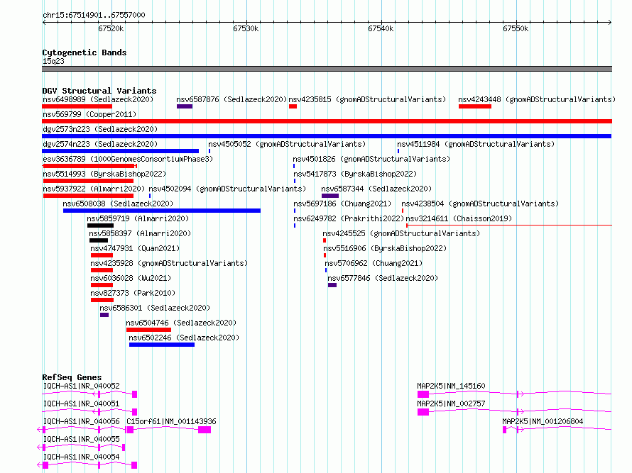Click the red bar under nsv569799
The width and height of the screenshot is (632, 473).
click(x=327, y=121)
